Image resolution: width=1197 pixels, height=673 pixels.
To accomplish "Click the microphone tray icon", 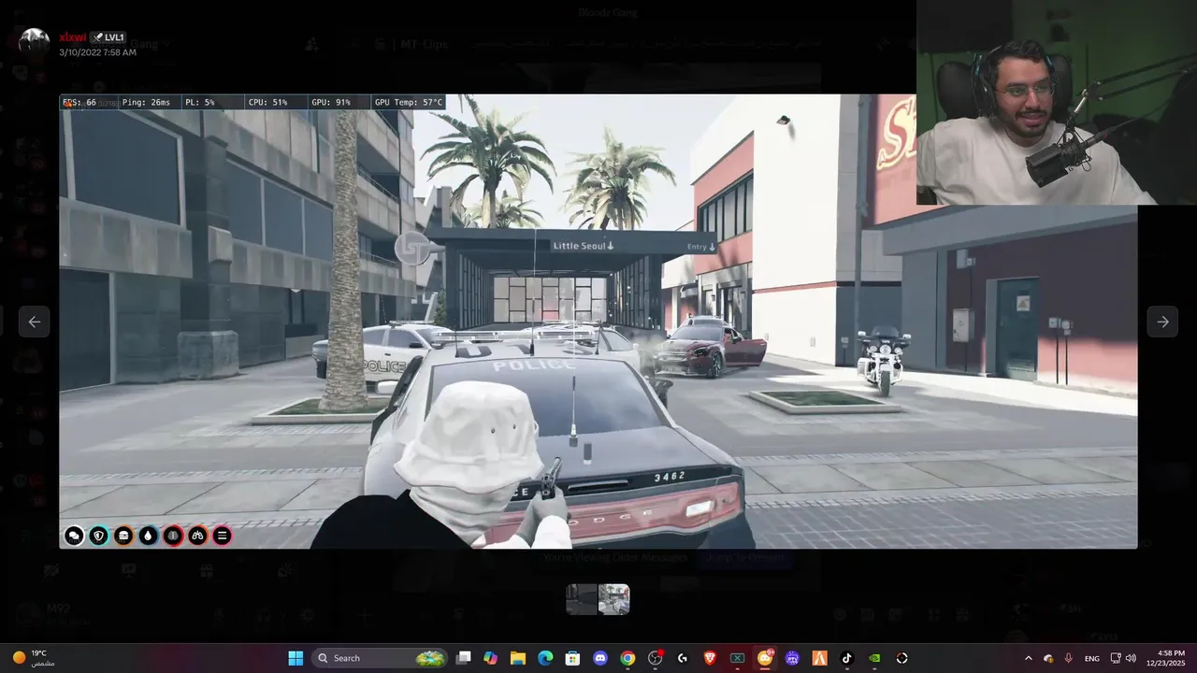I will [x=1068, y=658].
